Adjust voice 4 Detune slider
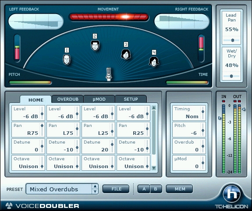Screen dimensions: 252x211 tap(147, 146)
